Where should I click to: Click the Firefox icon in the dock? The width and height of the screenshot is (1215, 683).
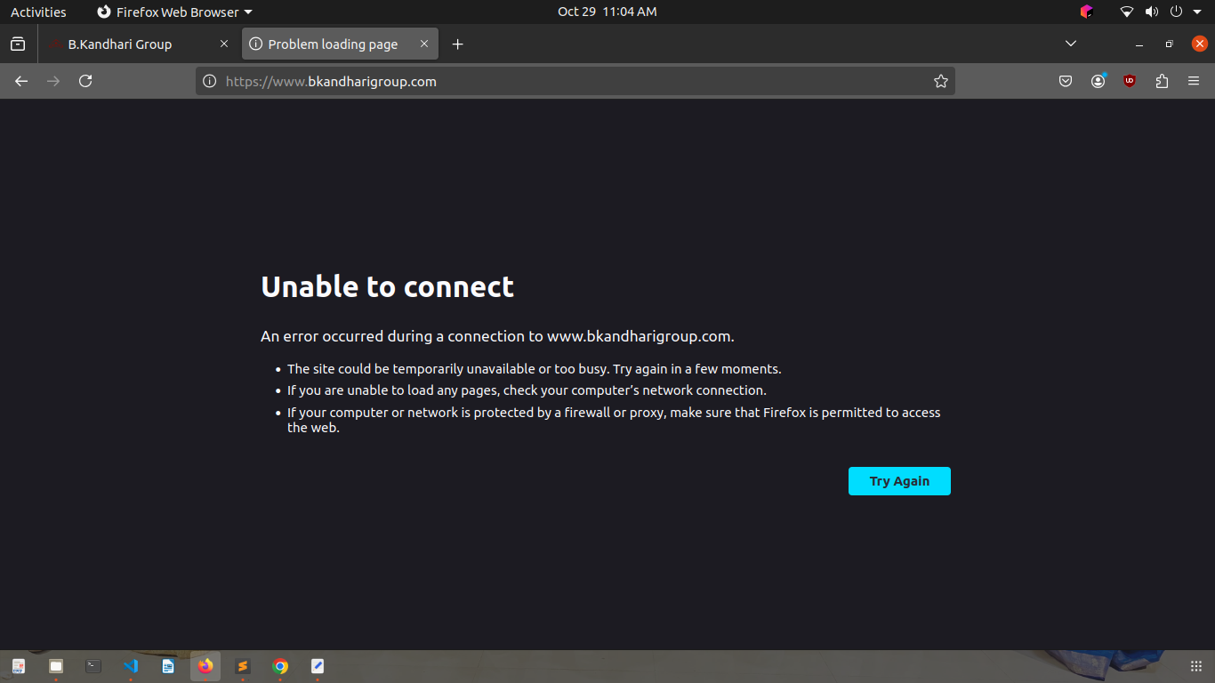pyautogui.click(x=205, y=666)
